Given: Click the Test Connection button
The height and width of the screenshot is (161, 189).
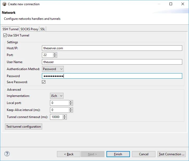Looking at the screenshot, I should click(171, 154).
